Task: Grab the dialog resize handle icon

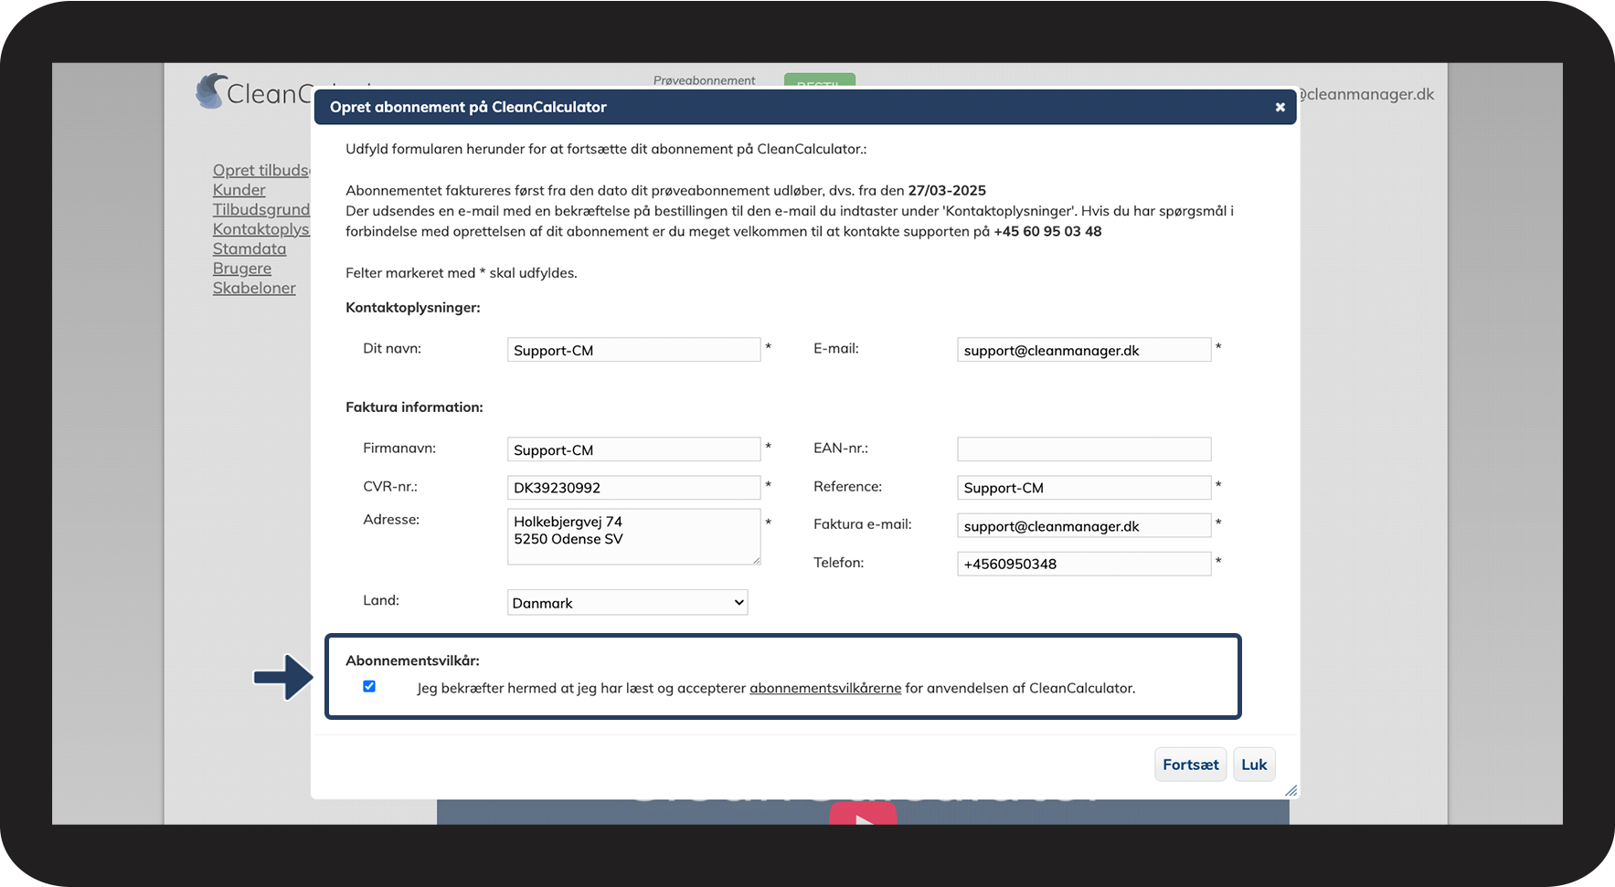Action: [x=1291, y=790]
